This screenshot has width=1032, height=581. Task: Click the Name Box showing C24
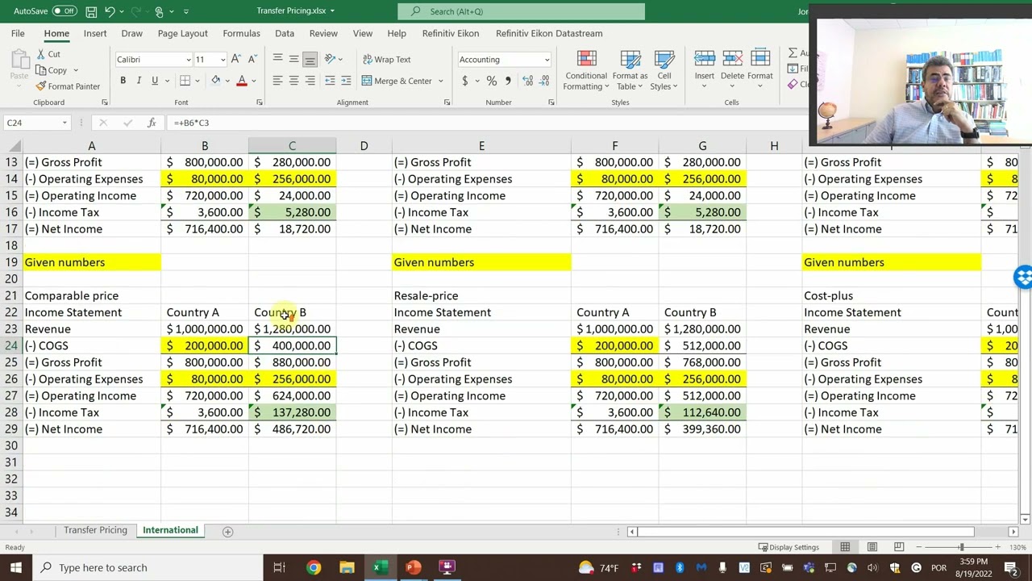click(x=36, y=123)
